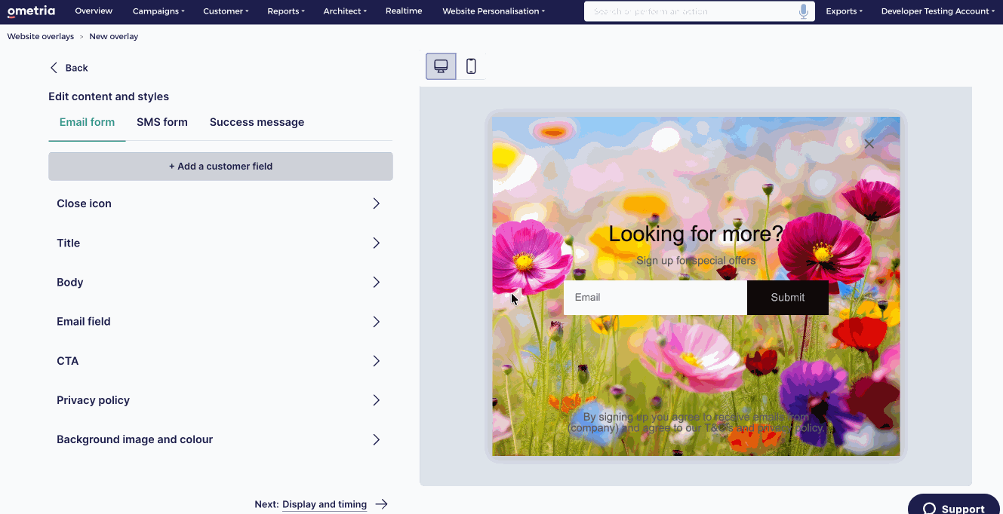Open the Reports dropdown menu
The image size is (1003, 514).
pos(286,11)
